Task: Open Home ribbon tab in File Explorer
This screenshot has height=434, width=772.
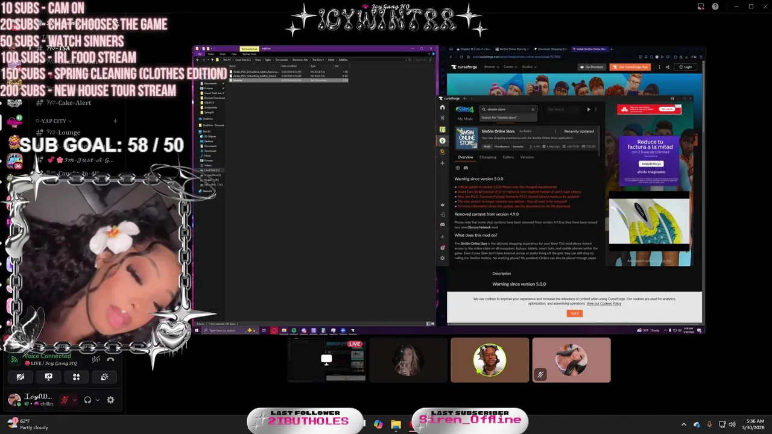Action: point(211,54)
